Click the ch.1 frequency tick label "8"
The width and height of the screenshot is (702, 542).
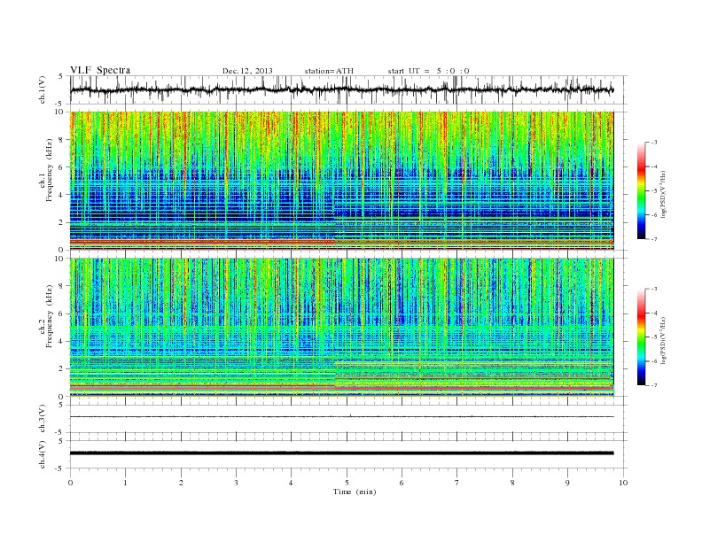click(x=61, y=140)
